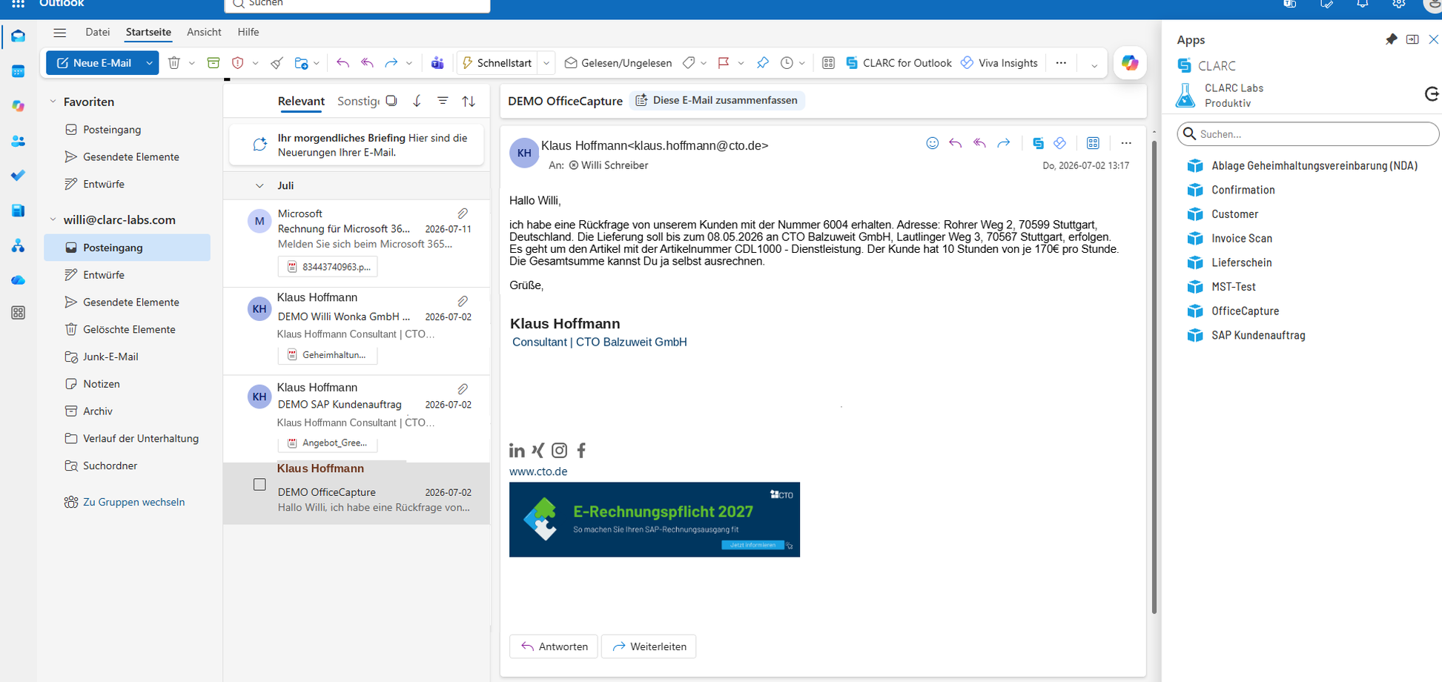Open Copilot from the colorful ribbon button

click(x=1130, y=63)
